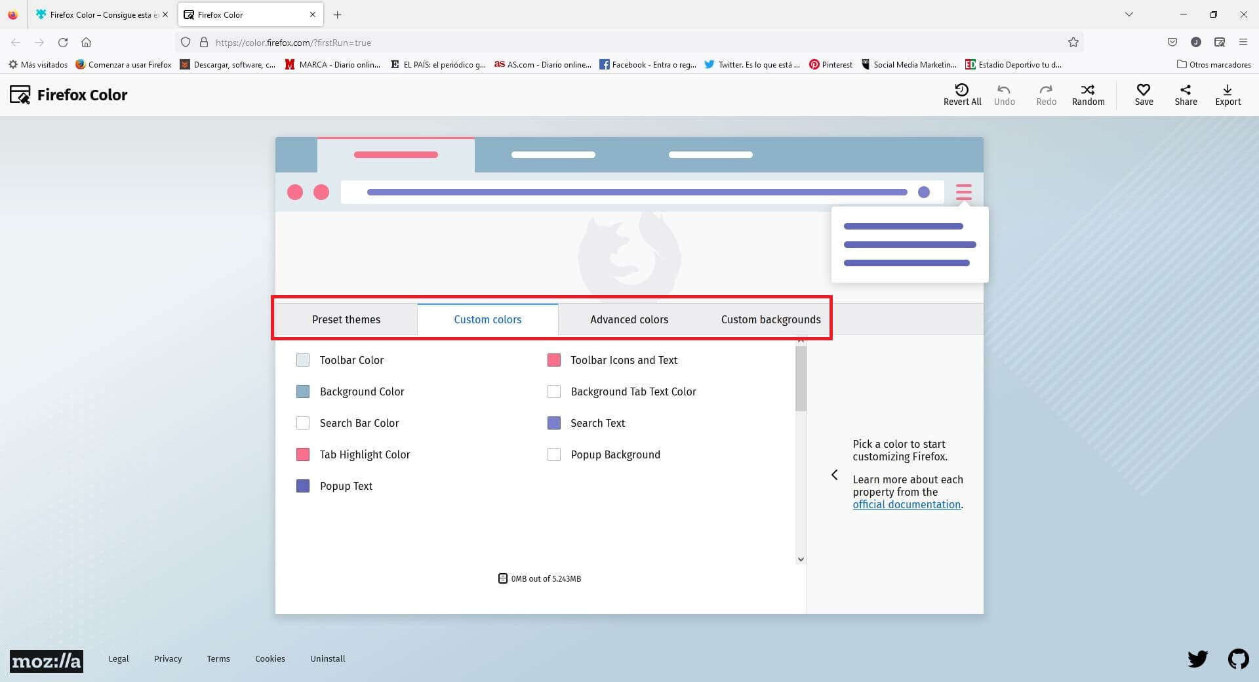Click the preview hamburger menu icon

click(963, 192)
